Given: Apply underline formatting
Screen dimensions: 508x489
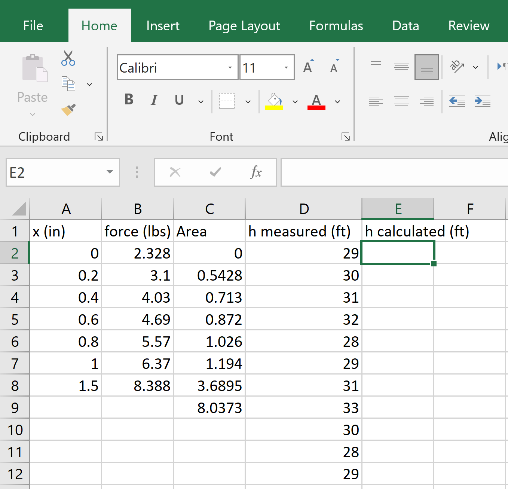Looking at the screenshot, I should (179, 100).
